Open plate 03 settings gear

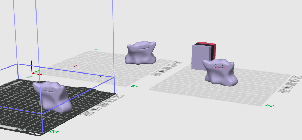(87, 113)
